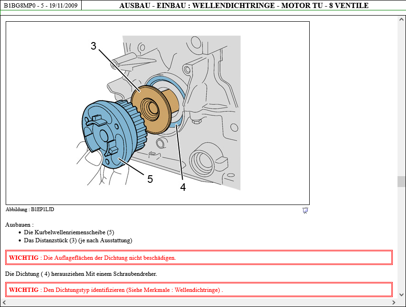
Task: Click the horizontal scrollbar left arrow
Action: (x=4, y=302)
